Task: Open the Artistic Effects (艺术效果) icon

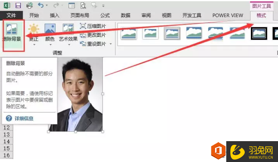Action: pos(68,29)
